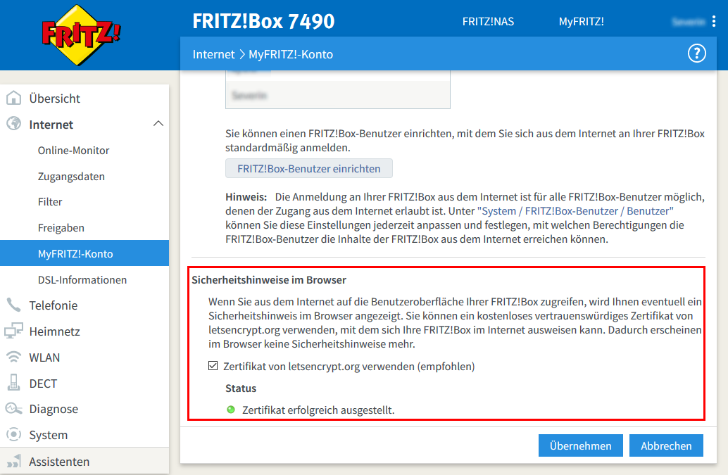Open the three-dot user menu
Image resolution: width=728 pixels, height=475 pixels.
[x=714, y=21]
